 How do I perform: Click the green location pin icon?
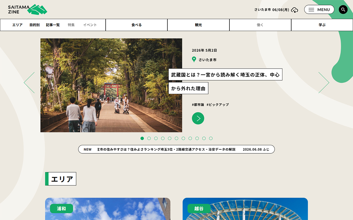pos(194,60)
